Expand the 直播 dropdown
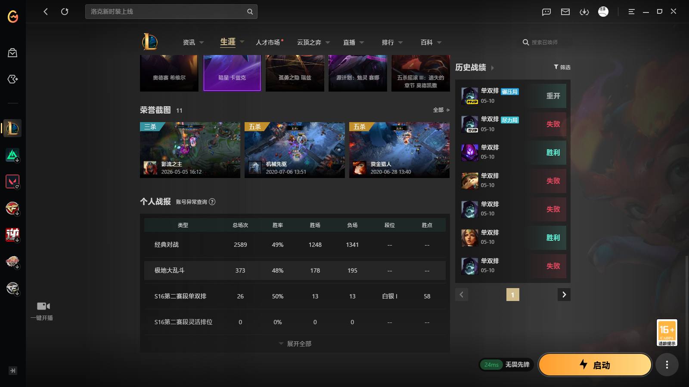Image resolution: width=689 pixels, height=387 pixels. (x=362, y=43)
